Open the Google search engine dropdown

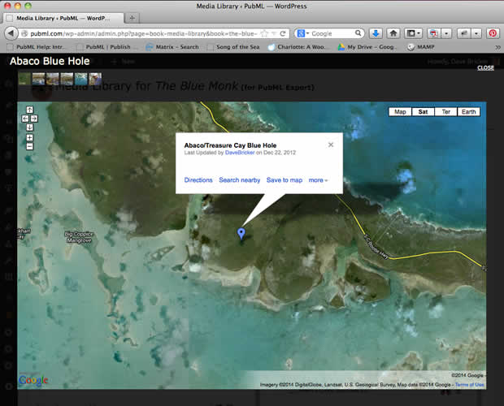click(x=302, y=33)
